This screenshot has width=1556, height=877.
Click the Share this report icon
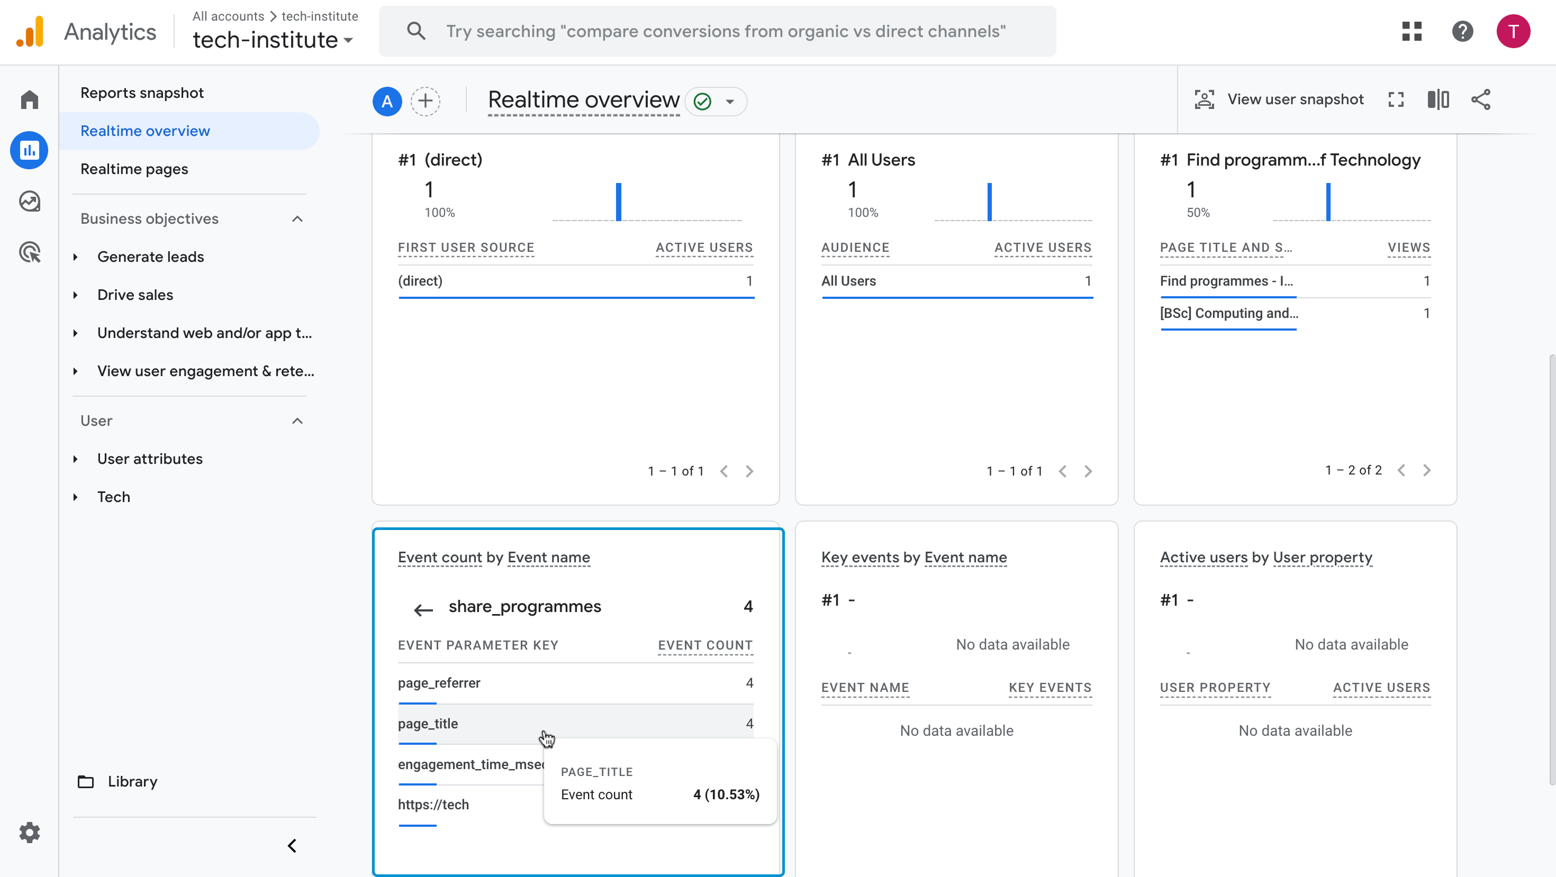(1480, 99)
